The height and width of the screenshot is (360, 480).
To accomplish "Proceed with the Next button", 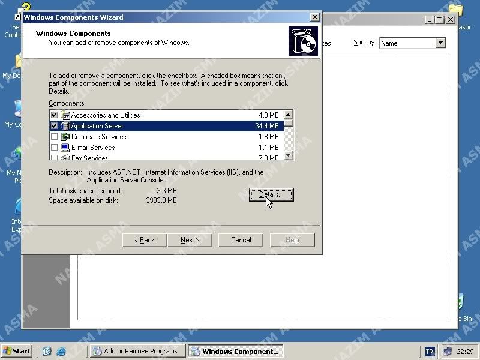I will pos(190,240).
